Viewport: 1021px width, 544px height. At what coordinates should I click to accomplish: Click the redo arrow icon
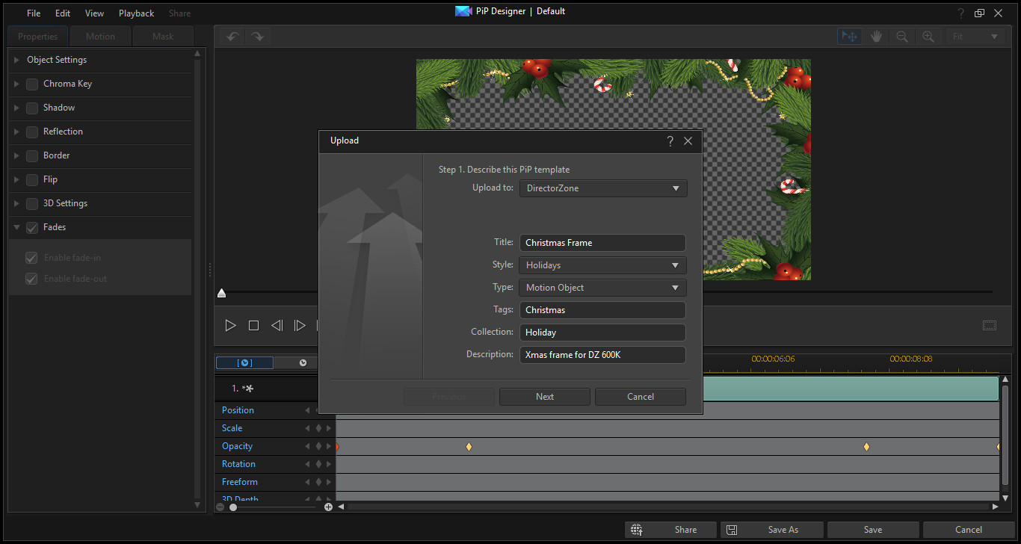tap(257, 37)
